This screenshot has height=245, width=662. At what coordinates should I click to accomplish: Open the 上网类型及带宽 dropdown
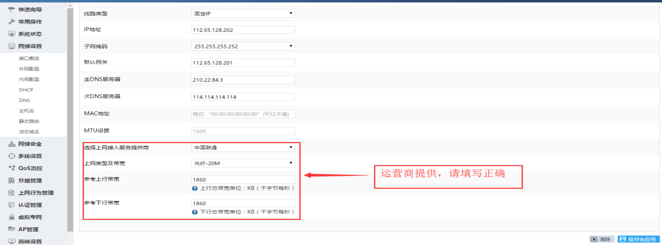[x=243, y=163]
